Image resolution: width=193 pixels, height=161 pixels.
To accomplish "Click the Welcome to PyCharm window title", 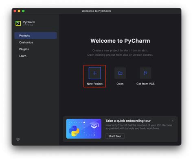I will (x=96, y=11).
